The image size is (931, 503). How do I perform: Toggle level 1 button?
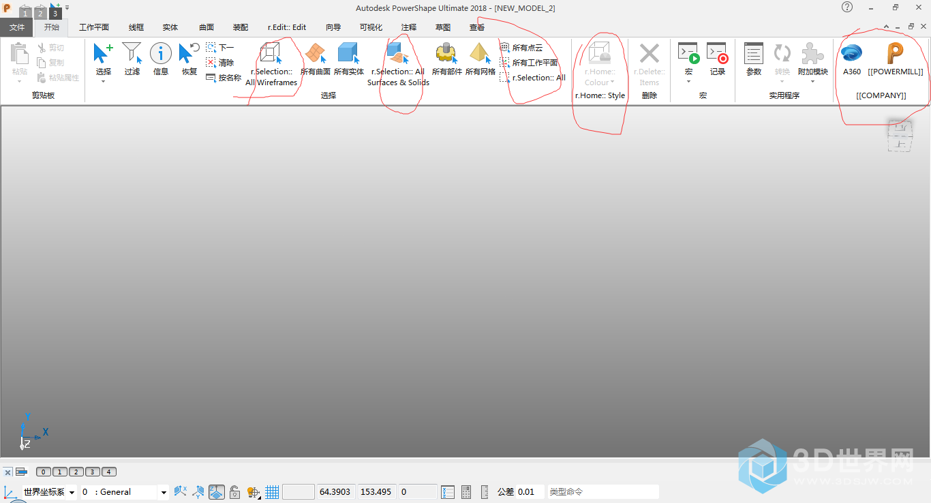point(60,472)
